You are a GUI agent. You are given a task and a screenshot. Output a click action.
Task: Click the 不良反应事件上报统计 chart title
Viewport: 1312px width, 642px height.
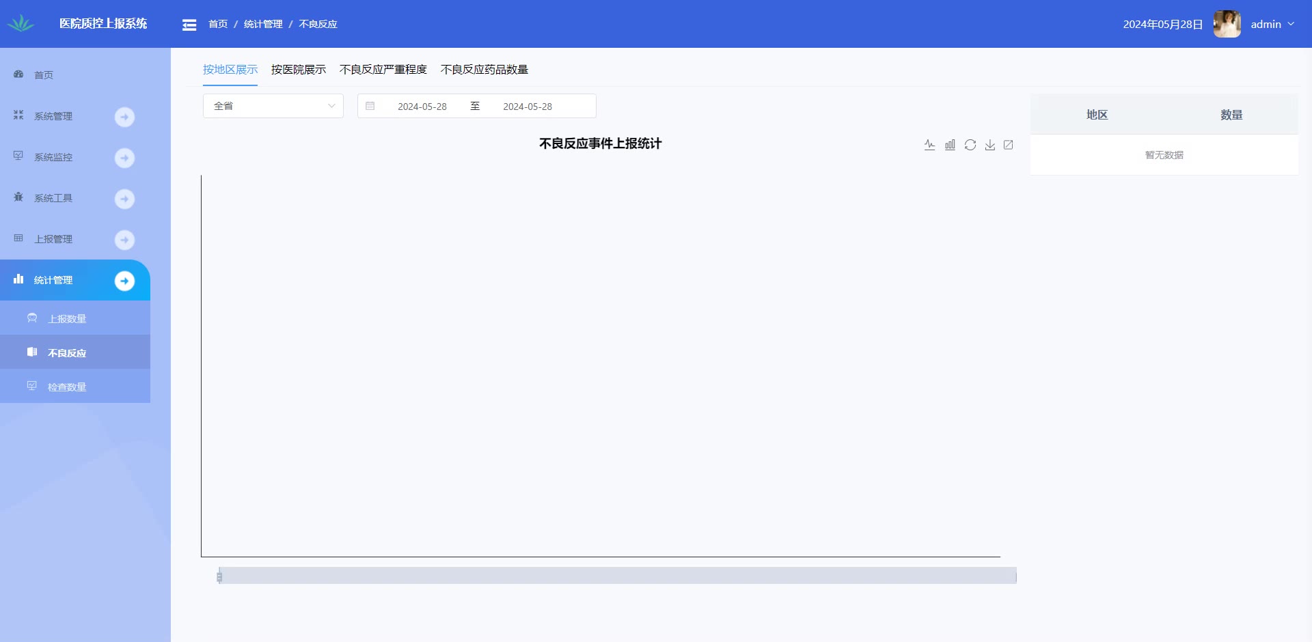pyautogui.click(x=601, y=143)
